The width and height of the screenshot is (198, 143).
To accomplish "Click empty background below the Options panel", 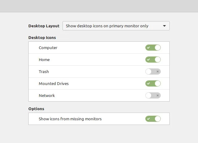I will point(99,134).
